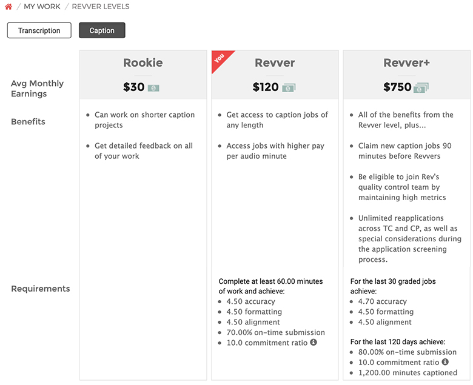Show info for Revver commitment ratio
The width and height of the screenshot is (473, 385).
click(x=314, y=342)
